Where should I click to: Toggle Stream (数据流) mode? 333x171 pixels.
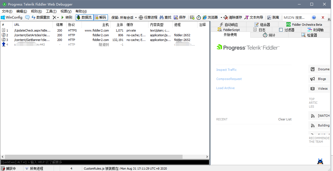coord(84,17)
